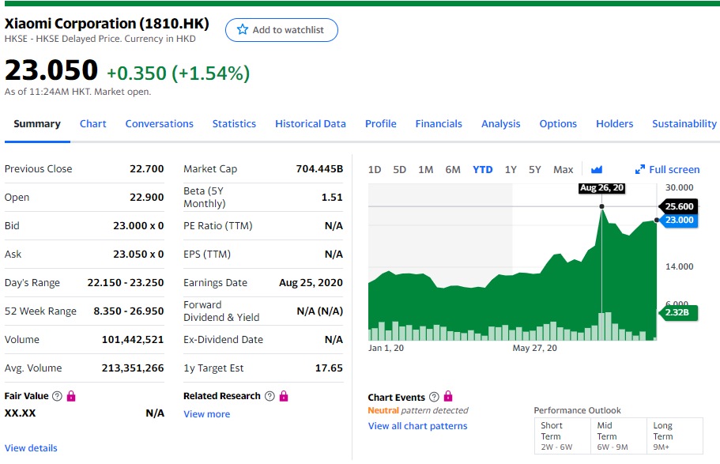This screenshot has width=720, height=464.
Task: Click the Related Research lock icon
Action: click(x=284, y=396)
